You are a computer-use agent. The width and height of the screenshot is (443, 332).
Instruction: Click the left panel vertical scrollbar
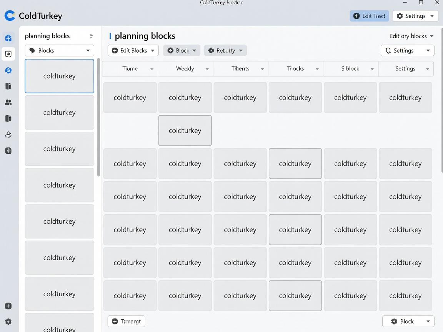tap(98, 117)
